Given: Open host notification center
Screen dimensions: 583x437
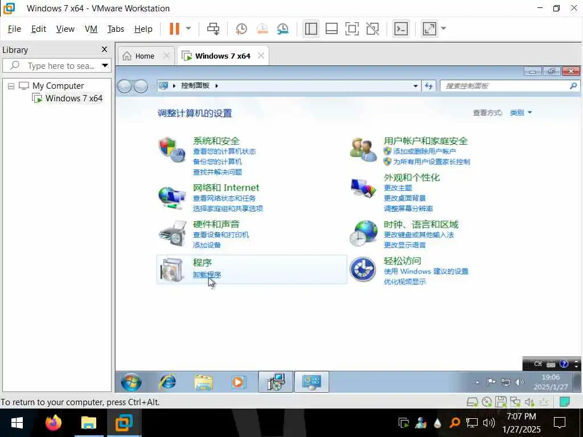Looking at the screenshot, I should (560, 423).
